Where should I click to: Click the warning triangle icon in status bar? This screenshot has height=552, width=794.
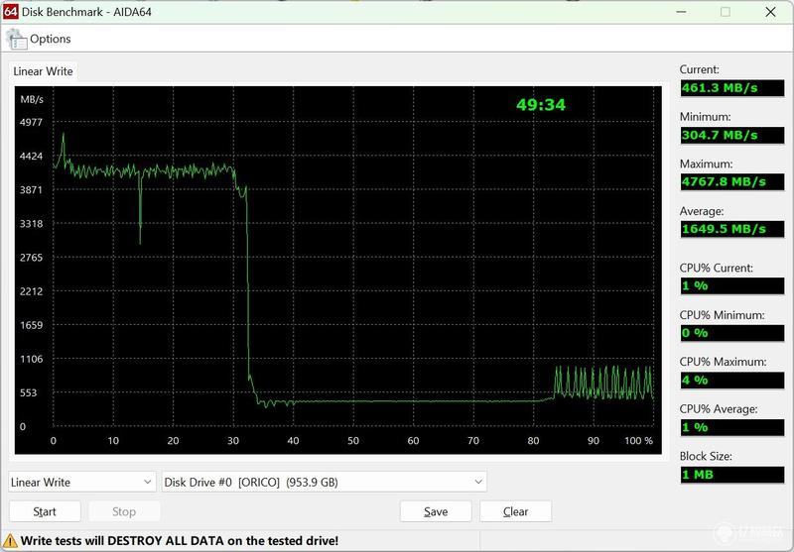point(10,541)
